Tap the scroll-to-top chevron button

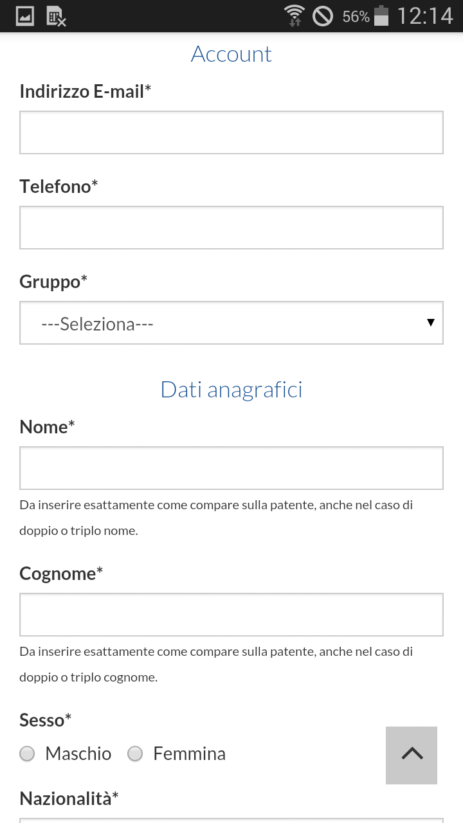click(412, 755)
